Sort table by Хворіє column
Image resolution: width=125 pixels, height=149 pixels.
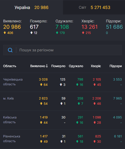96,66
